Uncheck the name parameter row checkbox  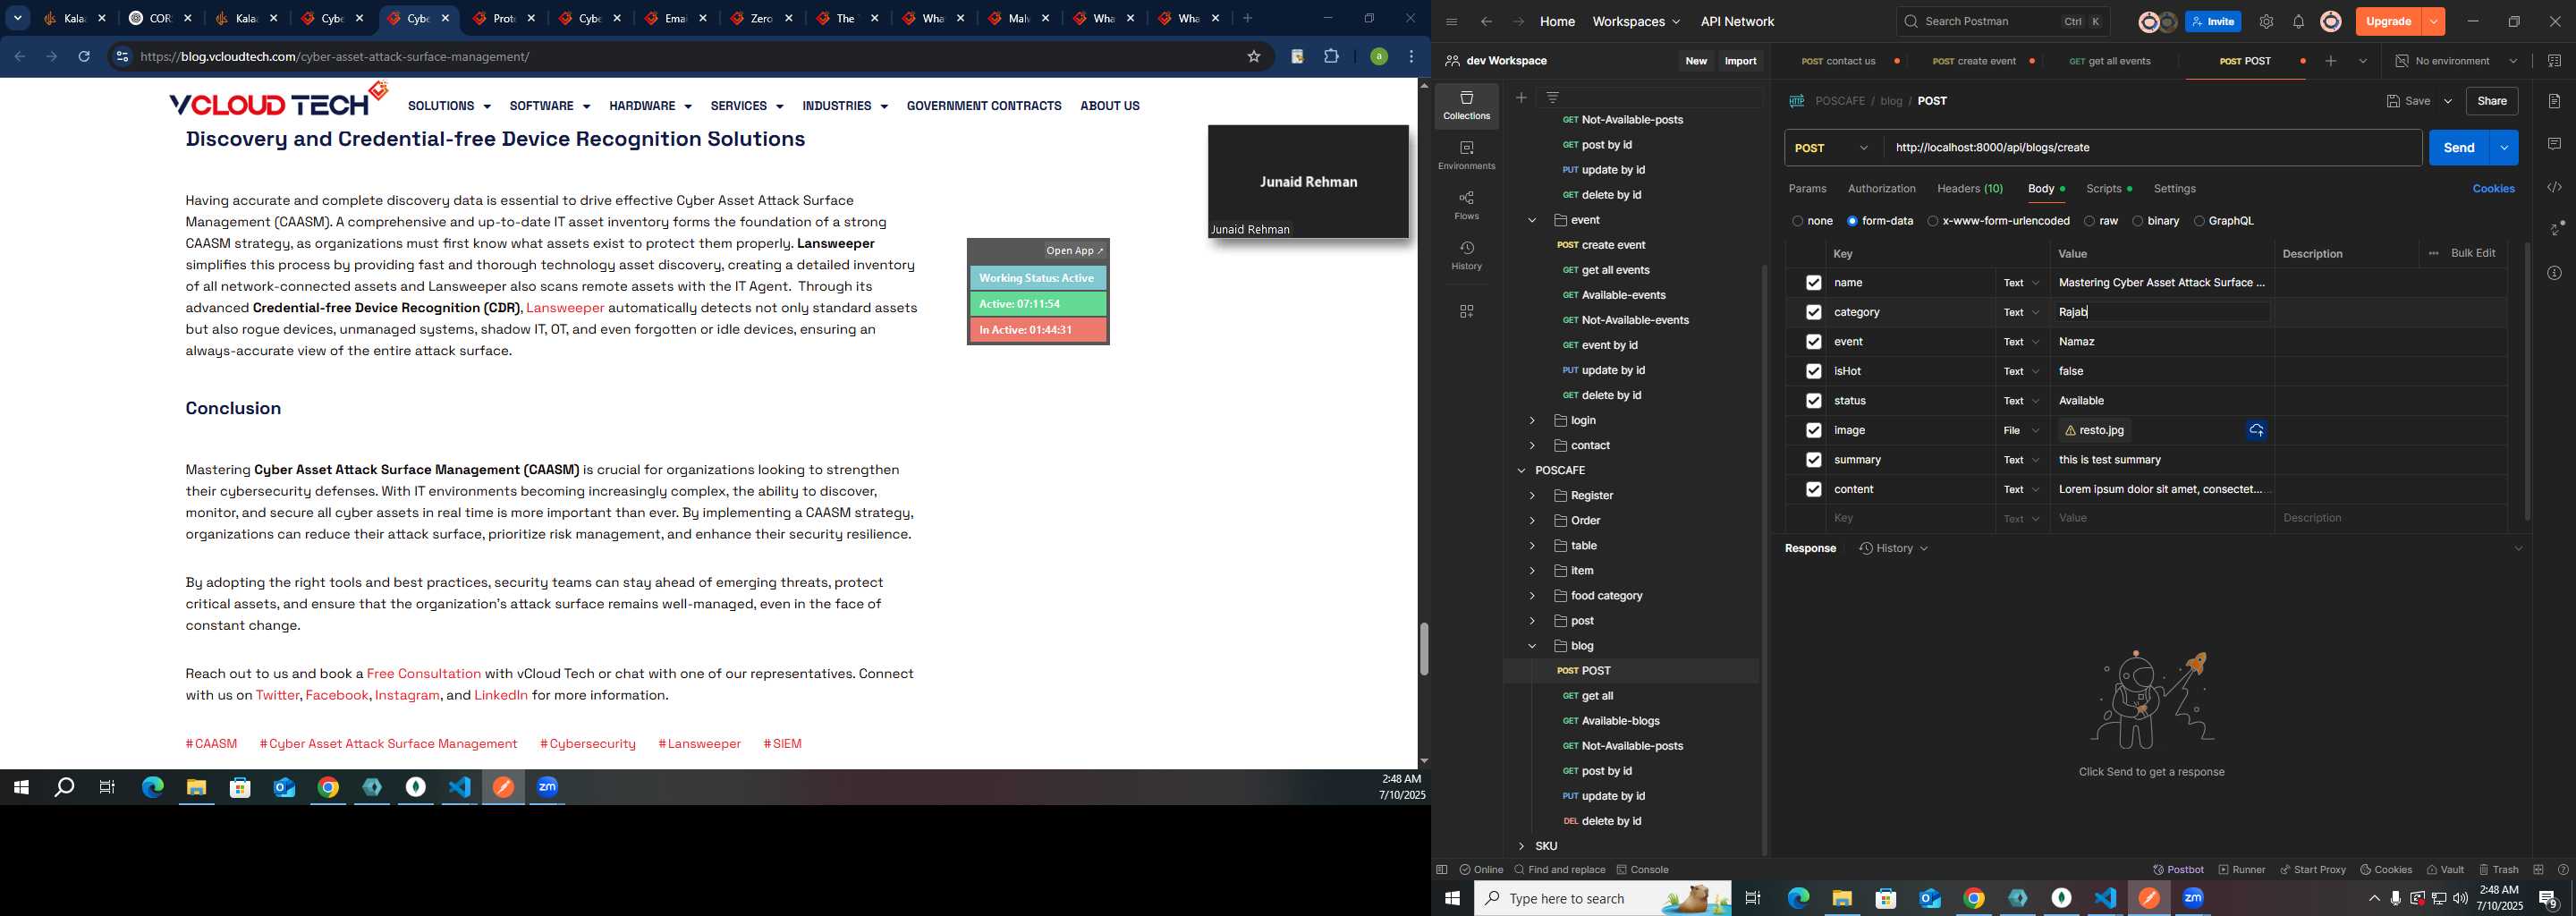point(1813,283)
